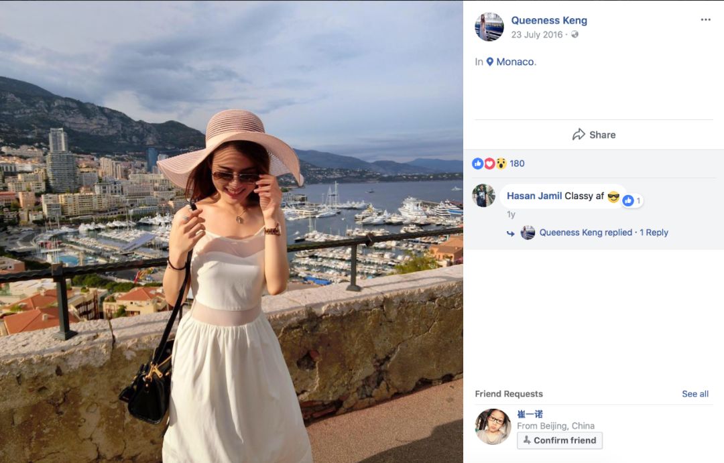Click the 23 July 2016 post date
The width and height of the screenshot is (724, 463).
(537, 35)
